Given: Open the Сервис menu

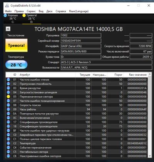Looking at the screenshot, I should (x=31, y=11).
